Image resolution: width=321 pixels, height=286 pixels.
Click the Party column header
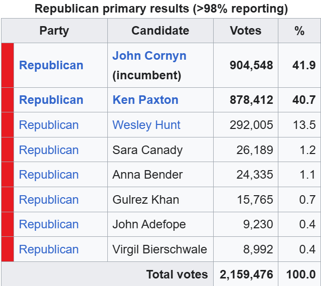pyautogui.click(x=54, y=31)
